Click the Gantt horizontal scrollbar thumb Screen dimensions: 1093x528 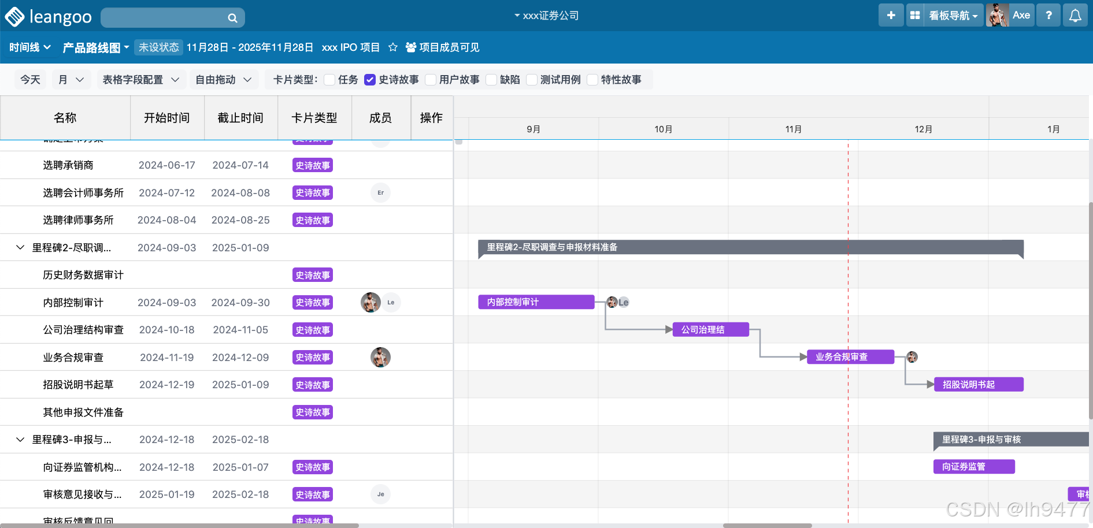[767, 526]
